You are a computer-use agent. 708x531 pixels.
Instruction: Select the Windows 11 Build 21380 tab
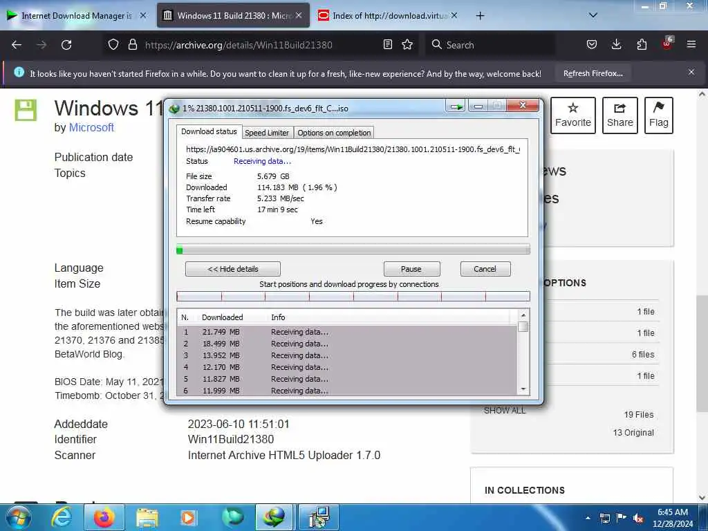click(x=233, y=16)
